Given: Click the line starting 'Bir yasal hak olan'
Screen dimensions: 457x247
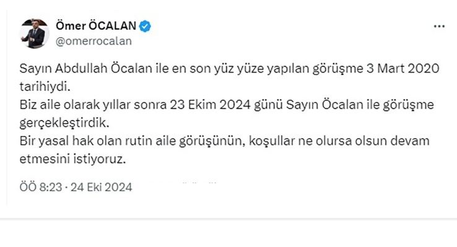Looking at the screenshot, I should [x=224, y=141].
